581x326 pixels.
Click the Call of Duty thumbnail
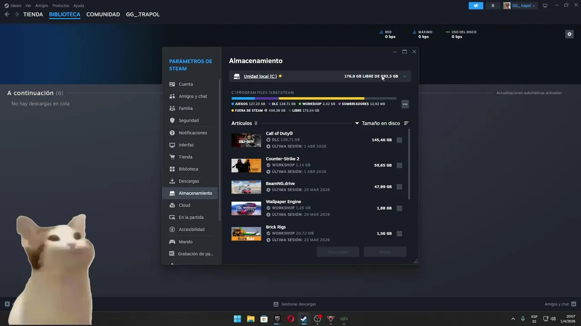246,140
